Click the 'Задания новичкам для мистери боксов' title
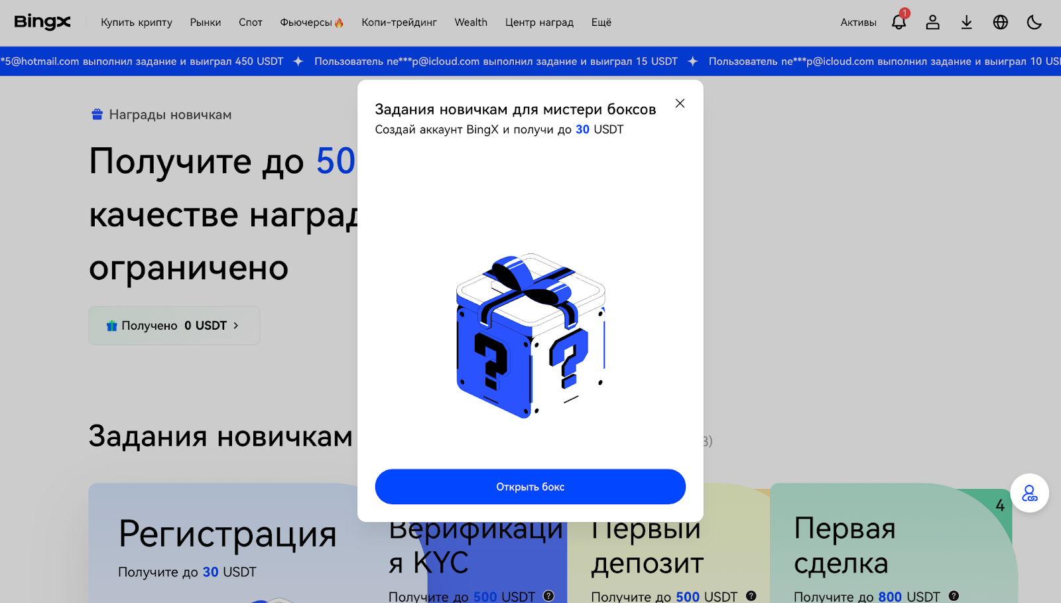Image resolution: width=1061 pixels, height=603 pixels. pyautogui.click(x=515, y=109)
